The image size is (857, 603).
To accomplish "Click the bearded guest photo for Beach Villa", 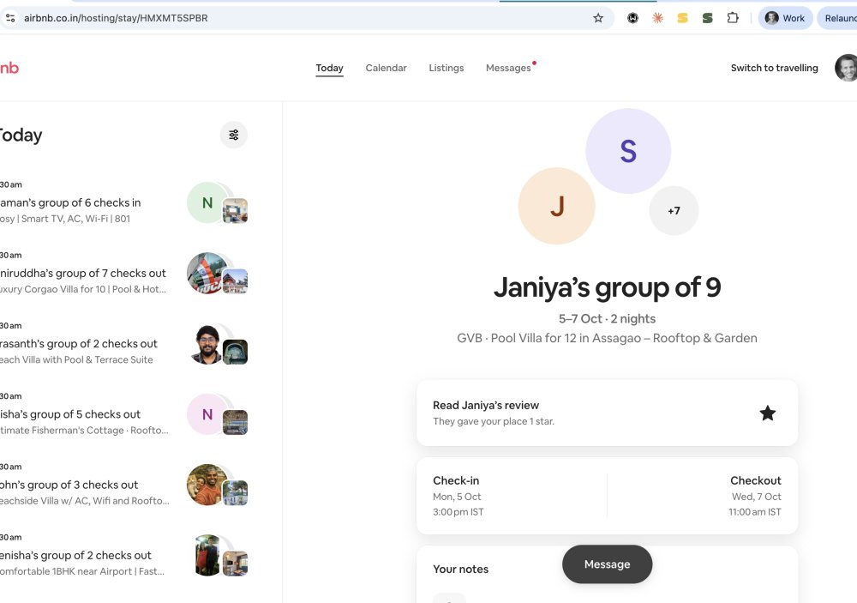I will click(x=207, y=344).
